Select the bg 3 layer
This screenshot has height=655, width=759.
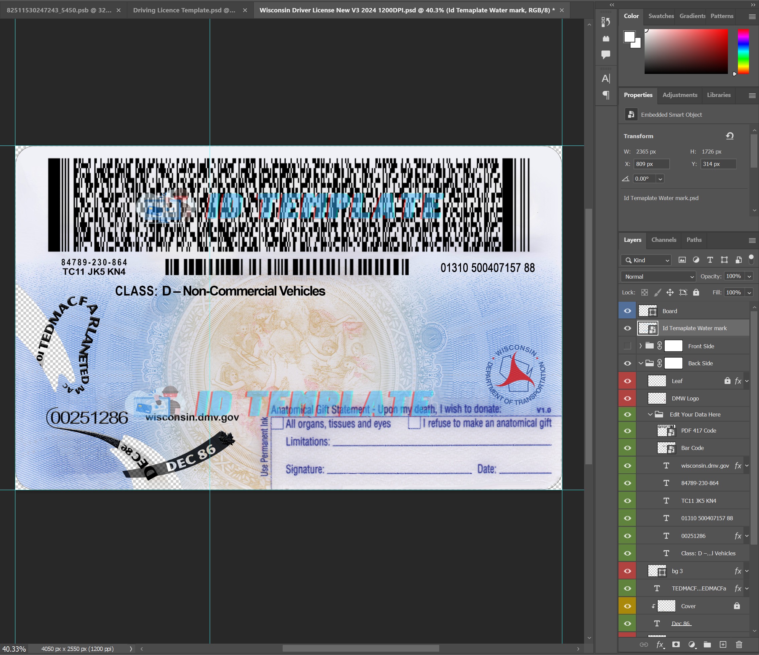677,571
